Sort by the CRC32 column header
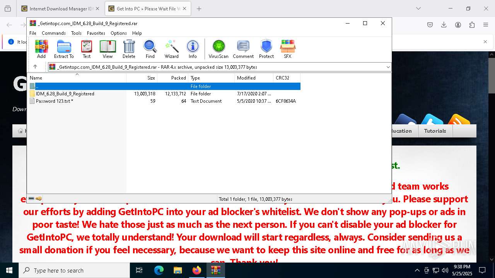The width and height of the screenshot is (495, 278). pyautogui.click(x=287, y=78)
